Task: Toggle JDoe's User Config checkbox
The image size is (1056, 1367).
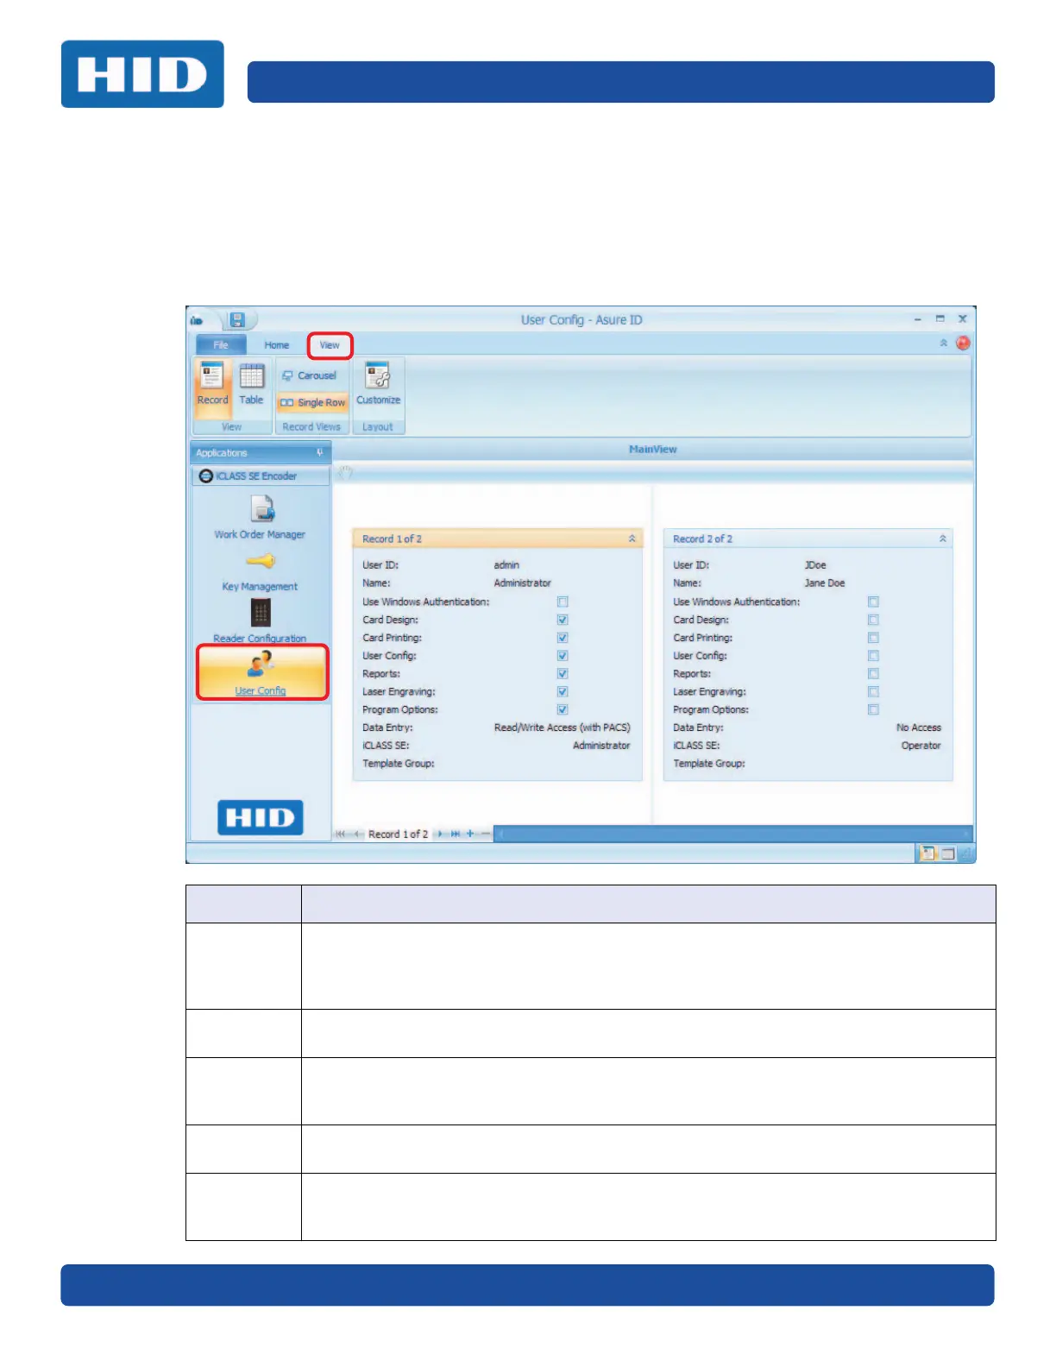Action: coord(873,657)
